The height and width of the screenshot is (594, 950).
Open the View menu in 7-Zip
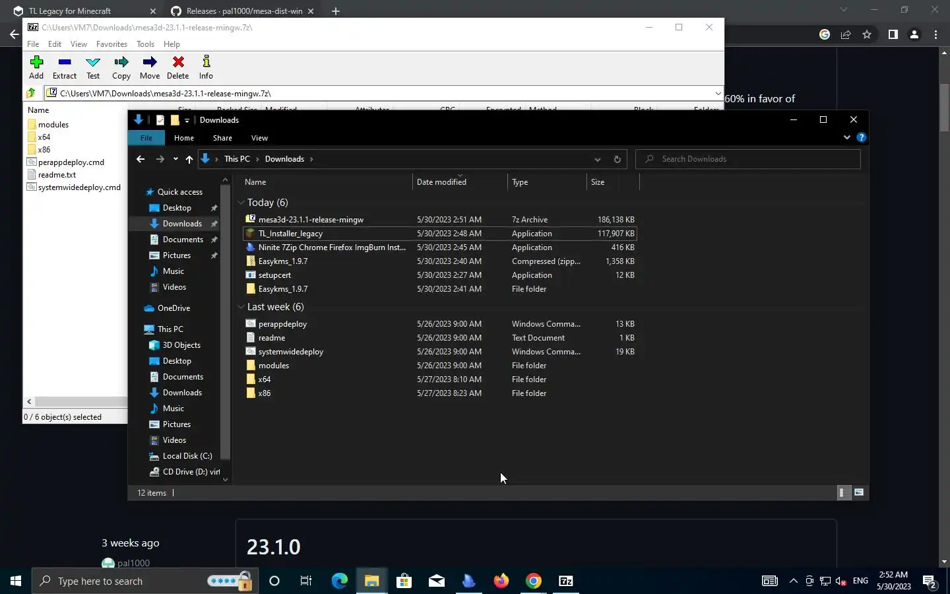[79, 44]
